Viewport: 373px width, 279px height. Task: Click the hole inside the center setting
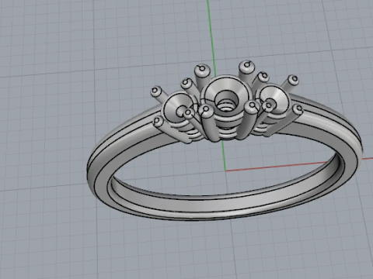pos(226,102)
